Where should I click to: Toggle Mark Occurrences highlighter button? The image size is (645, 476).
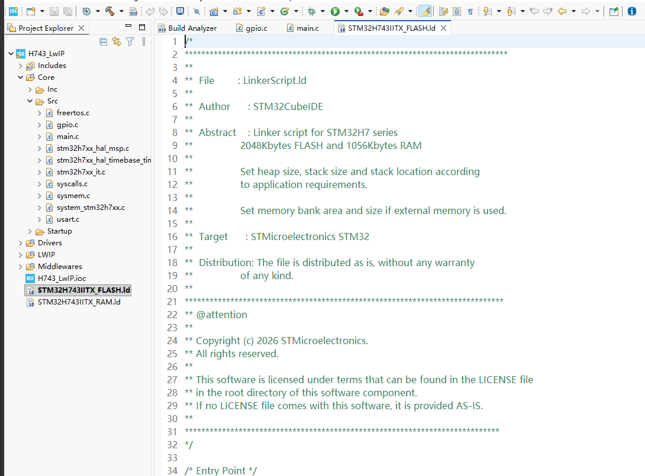click(425, 11)
